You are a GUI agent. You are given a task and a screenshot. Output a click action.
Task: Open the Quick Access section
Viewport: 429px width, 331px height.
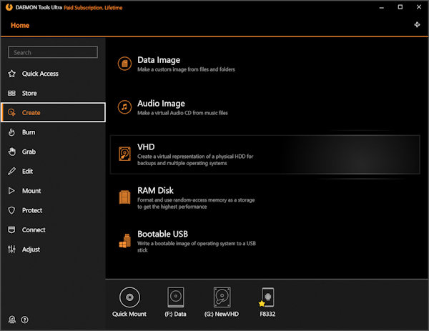(x=53, y=74)
